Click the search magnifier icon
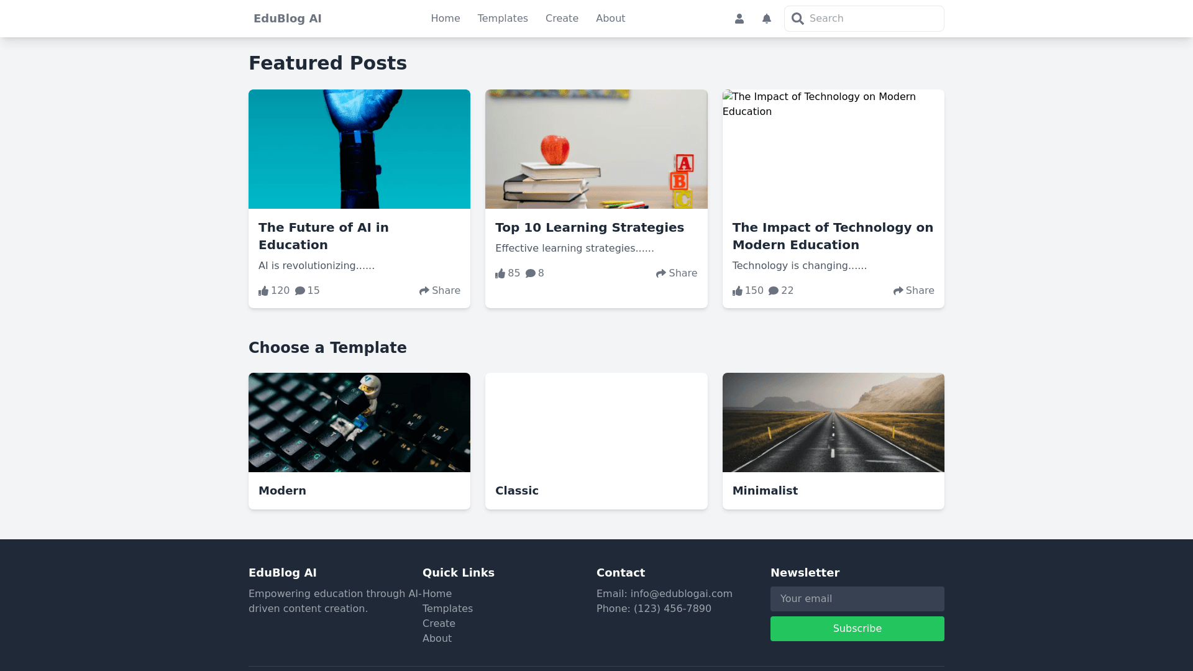The height and width of the screenshot is (671, 1193). 798,19
